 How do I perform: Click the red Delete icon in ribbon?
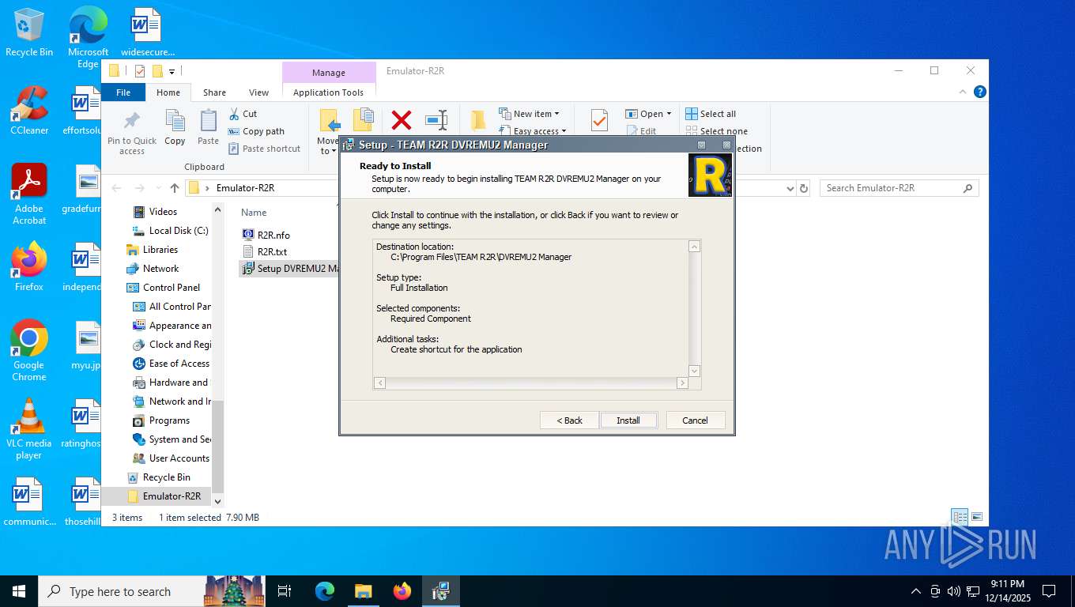point(402,120)
